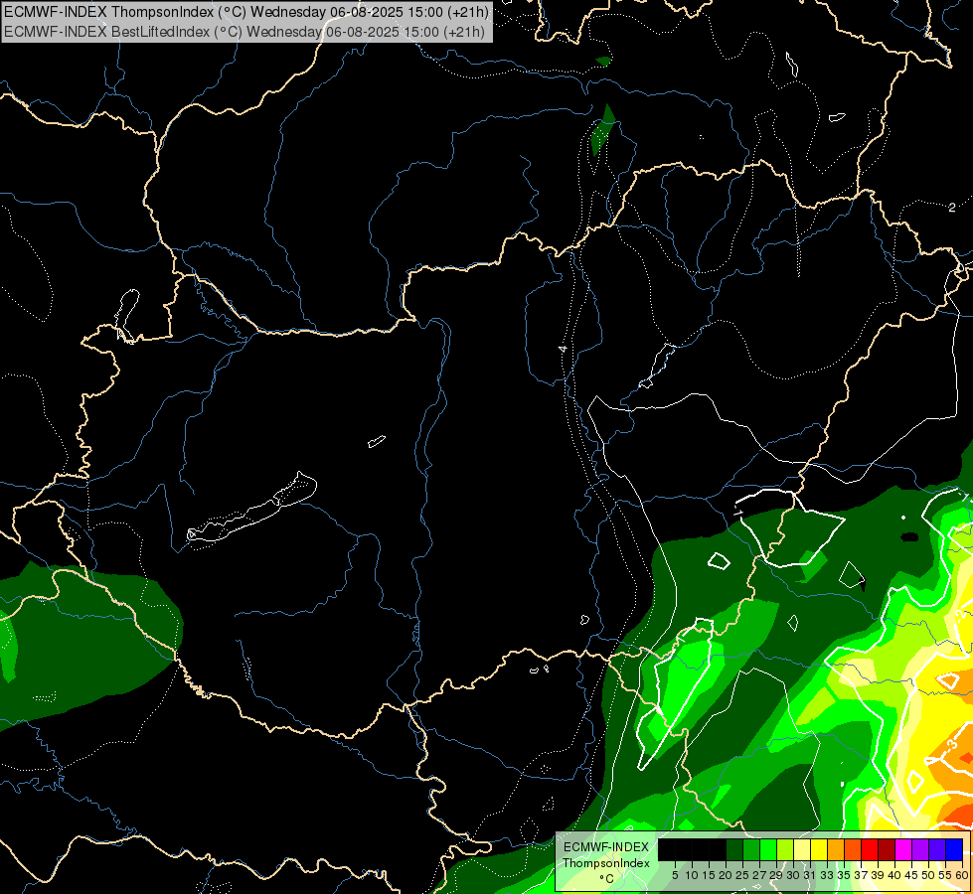Click the legend value 60
This screenshot has width=973, height=894.
coord(962,875)
